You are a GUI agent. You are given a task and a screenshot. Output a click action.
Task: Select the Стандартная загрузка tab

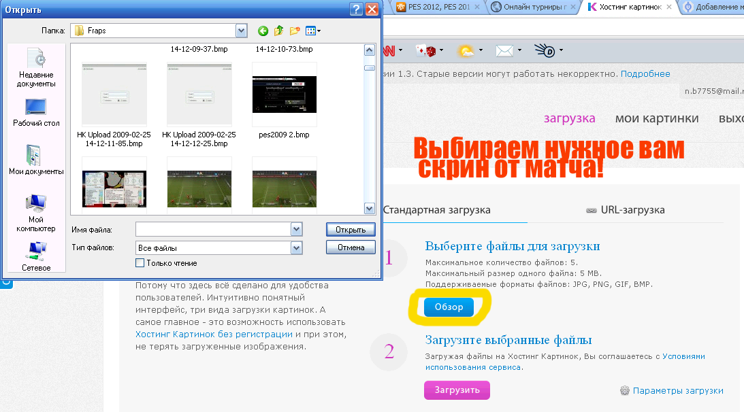(x=436, y=210)
